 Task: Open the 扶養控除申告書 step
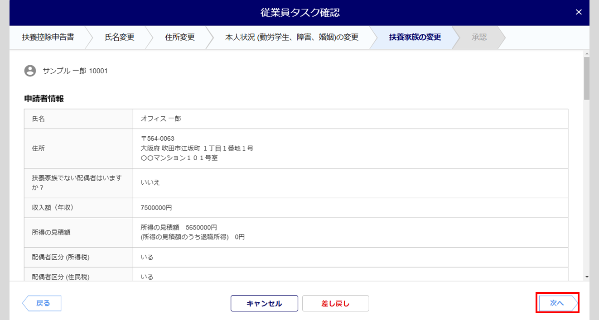click(48, 37)
